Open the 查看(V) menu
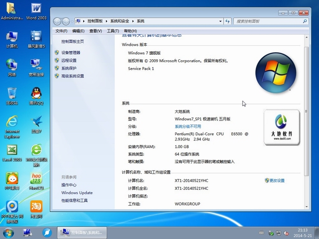 click(96, 31)
